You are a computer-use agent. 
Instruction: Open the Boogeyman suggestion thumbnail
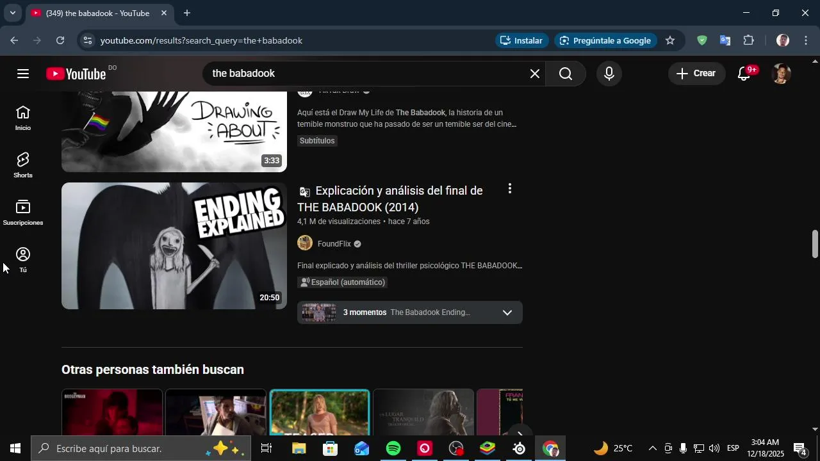coord(112,412)
